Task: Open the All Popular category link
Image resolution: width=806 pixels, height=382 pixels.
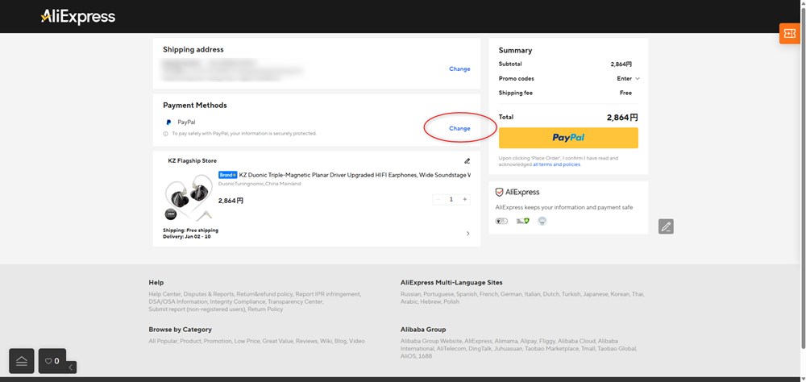Action: tap(163, 341)
